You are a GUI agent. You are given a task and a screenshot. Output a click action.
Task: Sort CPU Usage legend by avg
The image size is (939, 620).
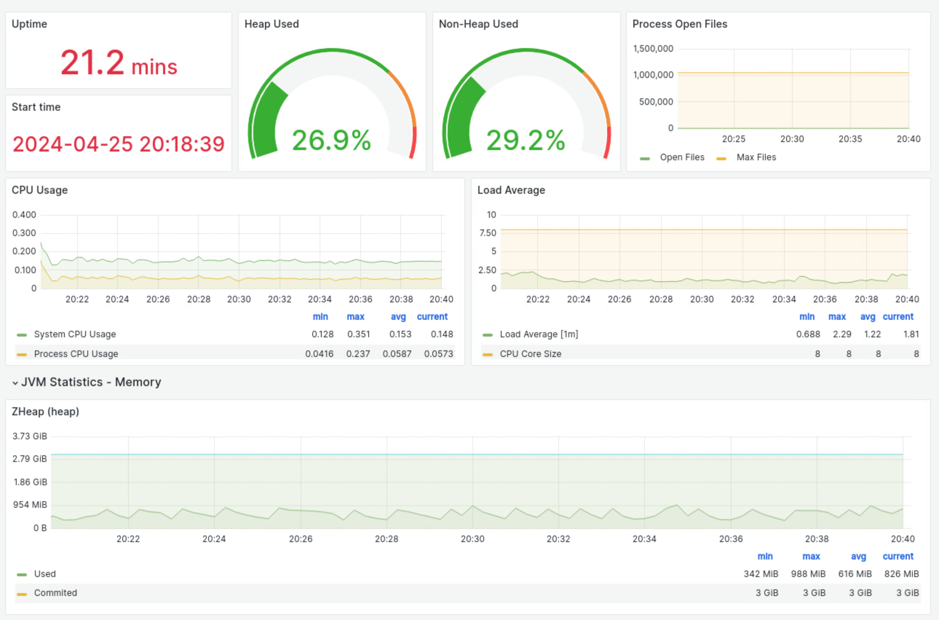point(398,316)
